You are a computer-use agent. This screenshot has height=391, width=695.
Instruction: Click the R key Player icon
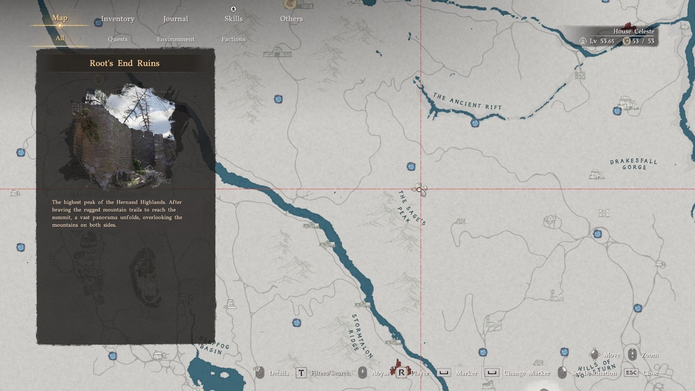[401, 373]
